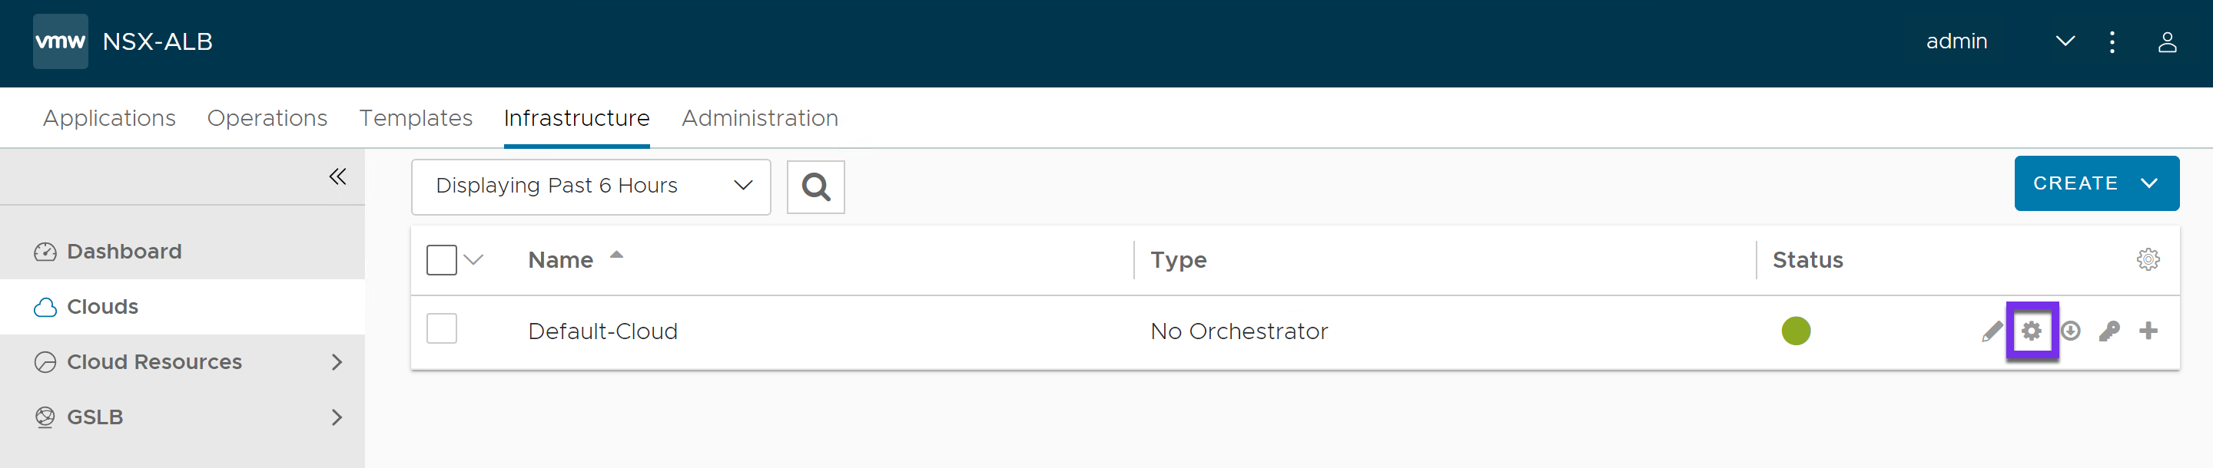
Task: Open the Displaying Past 6 Hours dropdown
Action: click(x=590, y=187)
